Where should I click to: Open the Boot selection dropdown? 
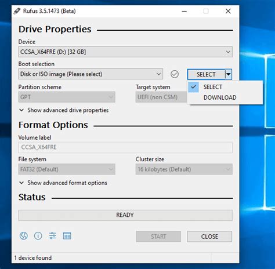(91, 74)
